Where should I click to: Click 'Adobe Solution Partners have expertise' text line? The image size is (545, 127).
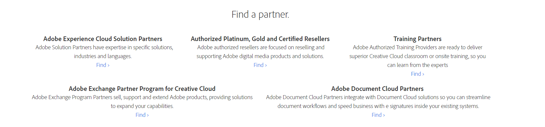click(104, 47)
